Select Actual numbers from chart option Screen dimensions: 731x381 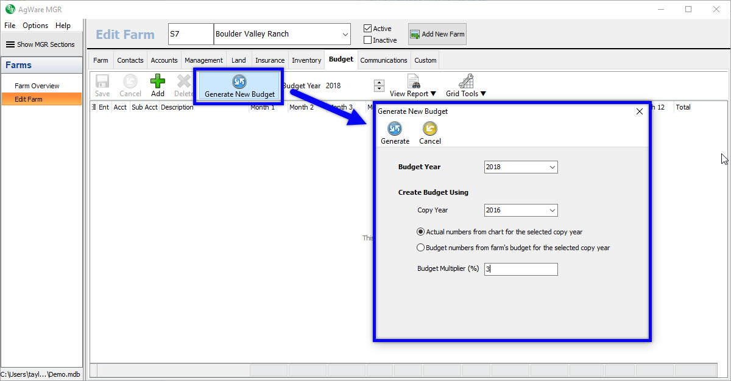tap(420, 232)
